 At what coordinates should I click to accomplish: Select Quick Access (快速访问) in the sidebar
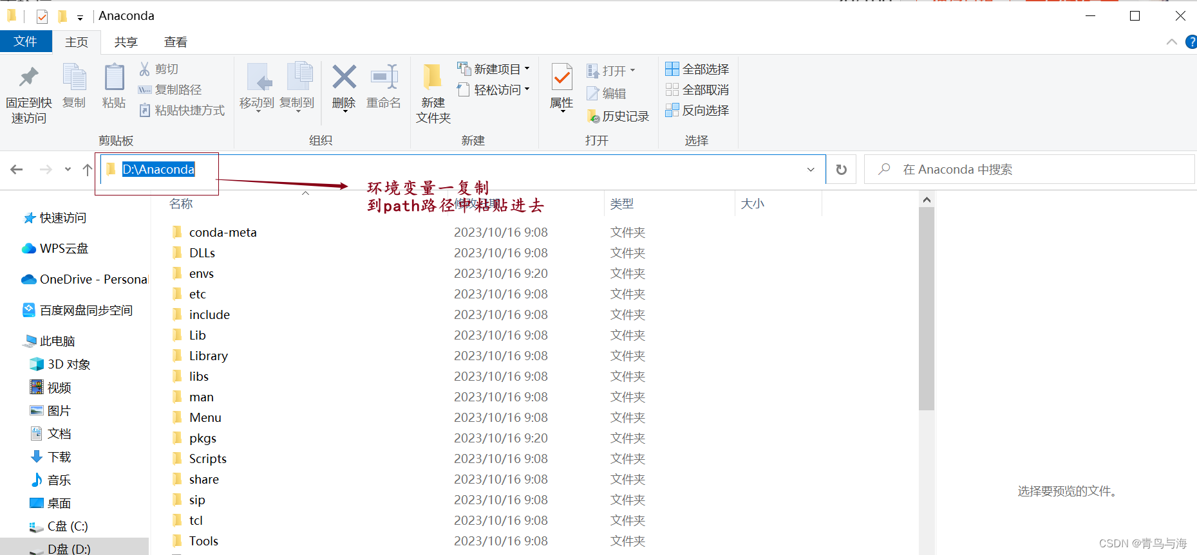tap(55, 218)
